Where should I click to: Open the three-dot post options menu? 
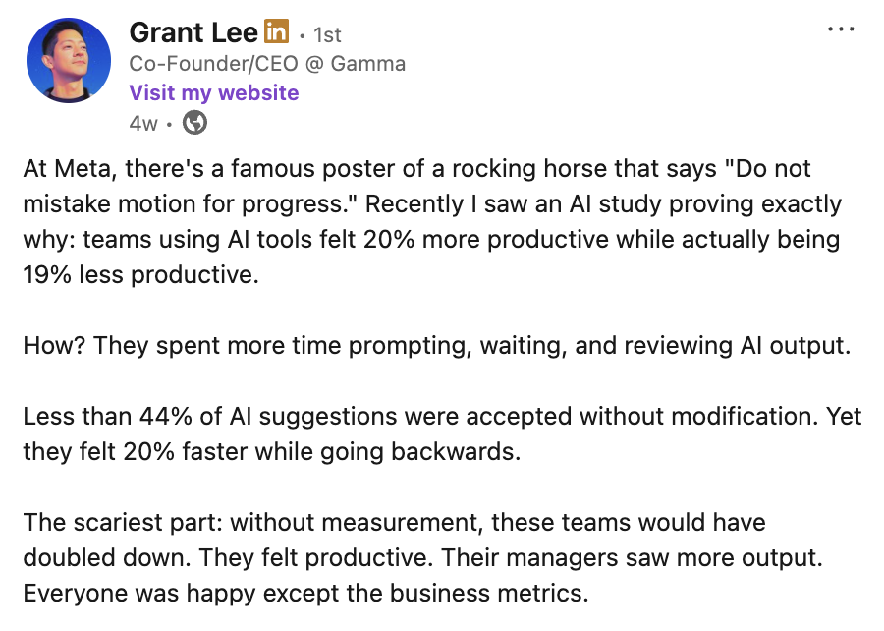841,29
